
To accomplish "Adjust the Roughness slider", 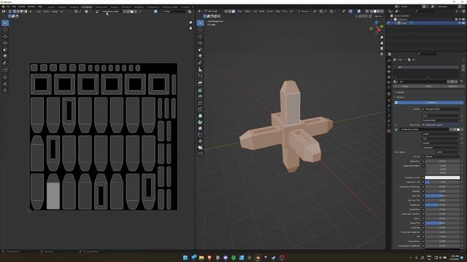I will tap(442, 205).
